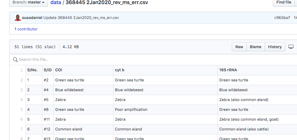The width and height of the screenshot is (297, 140).
Task: Click the COI column header cell
Action: pos(84,70)
